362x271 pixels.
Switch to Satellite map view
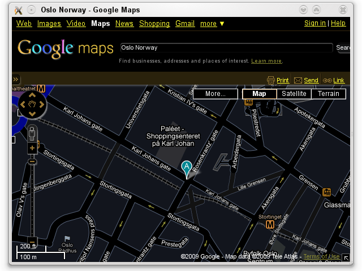294,94
